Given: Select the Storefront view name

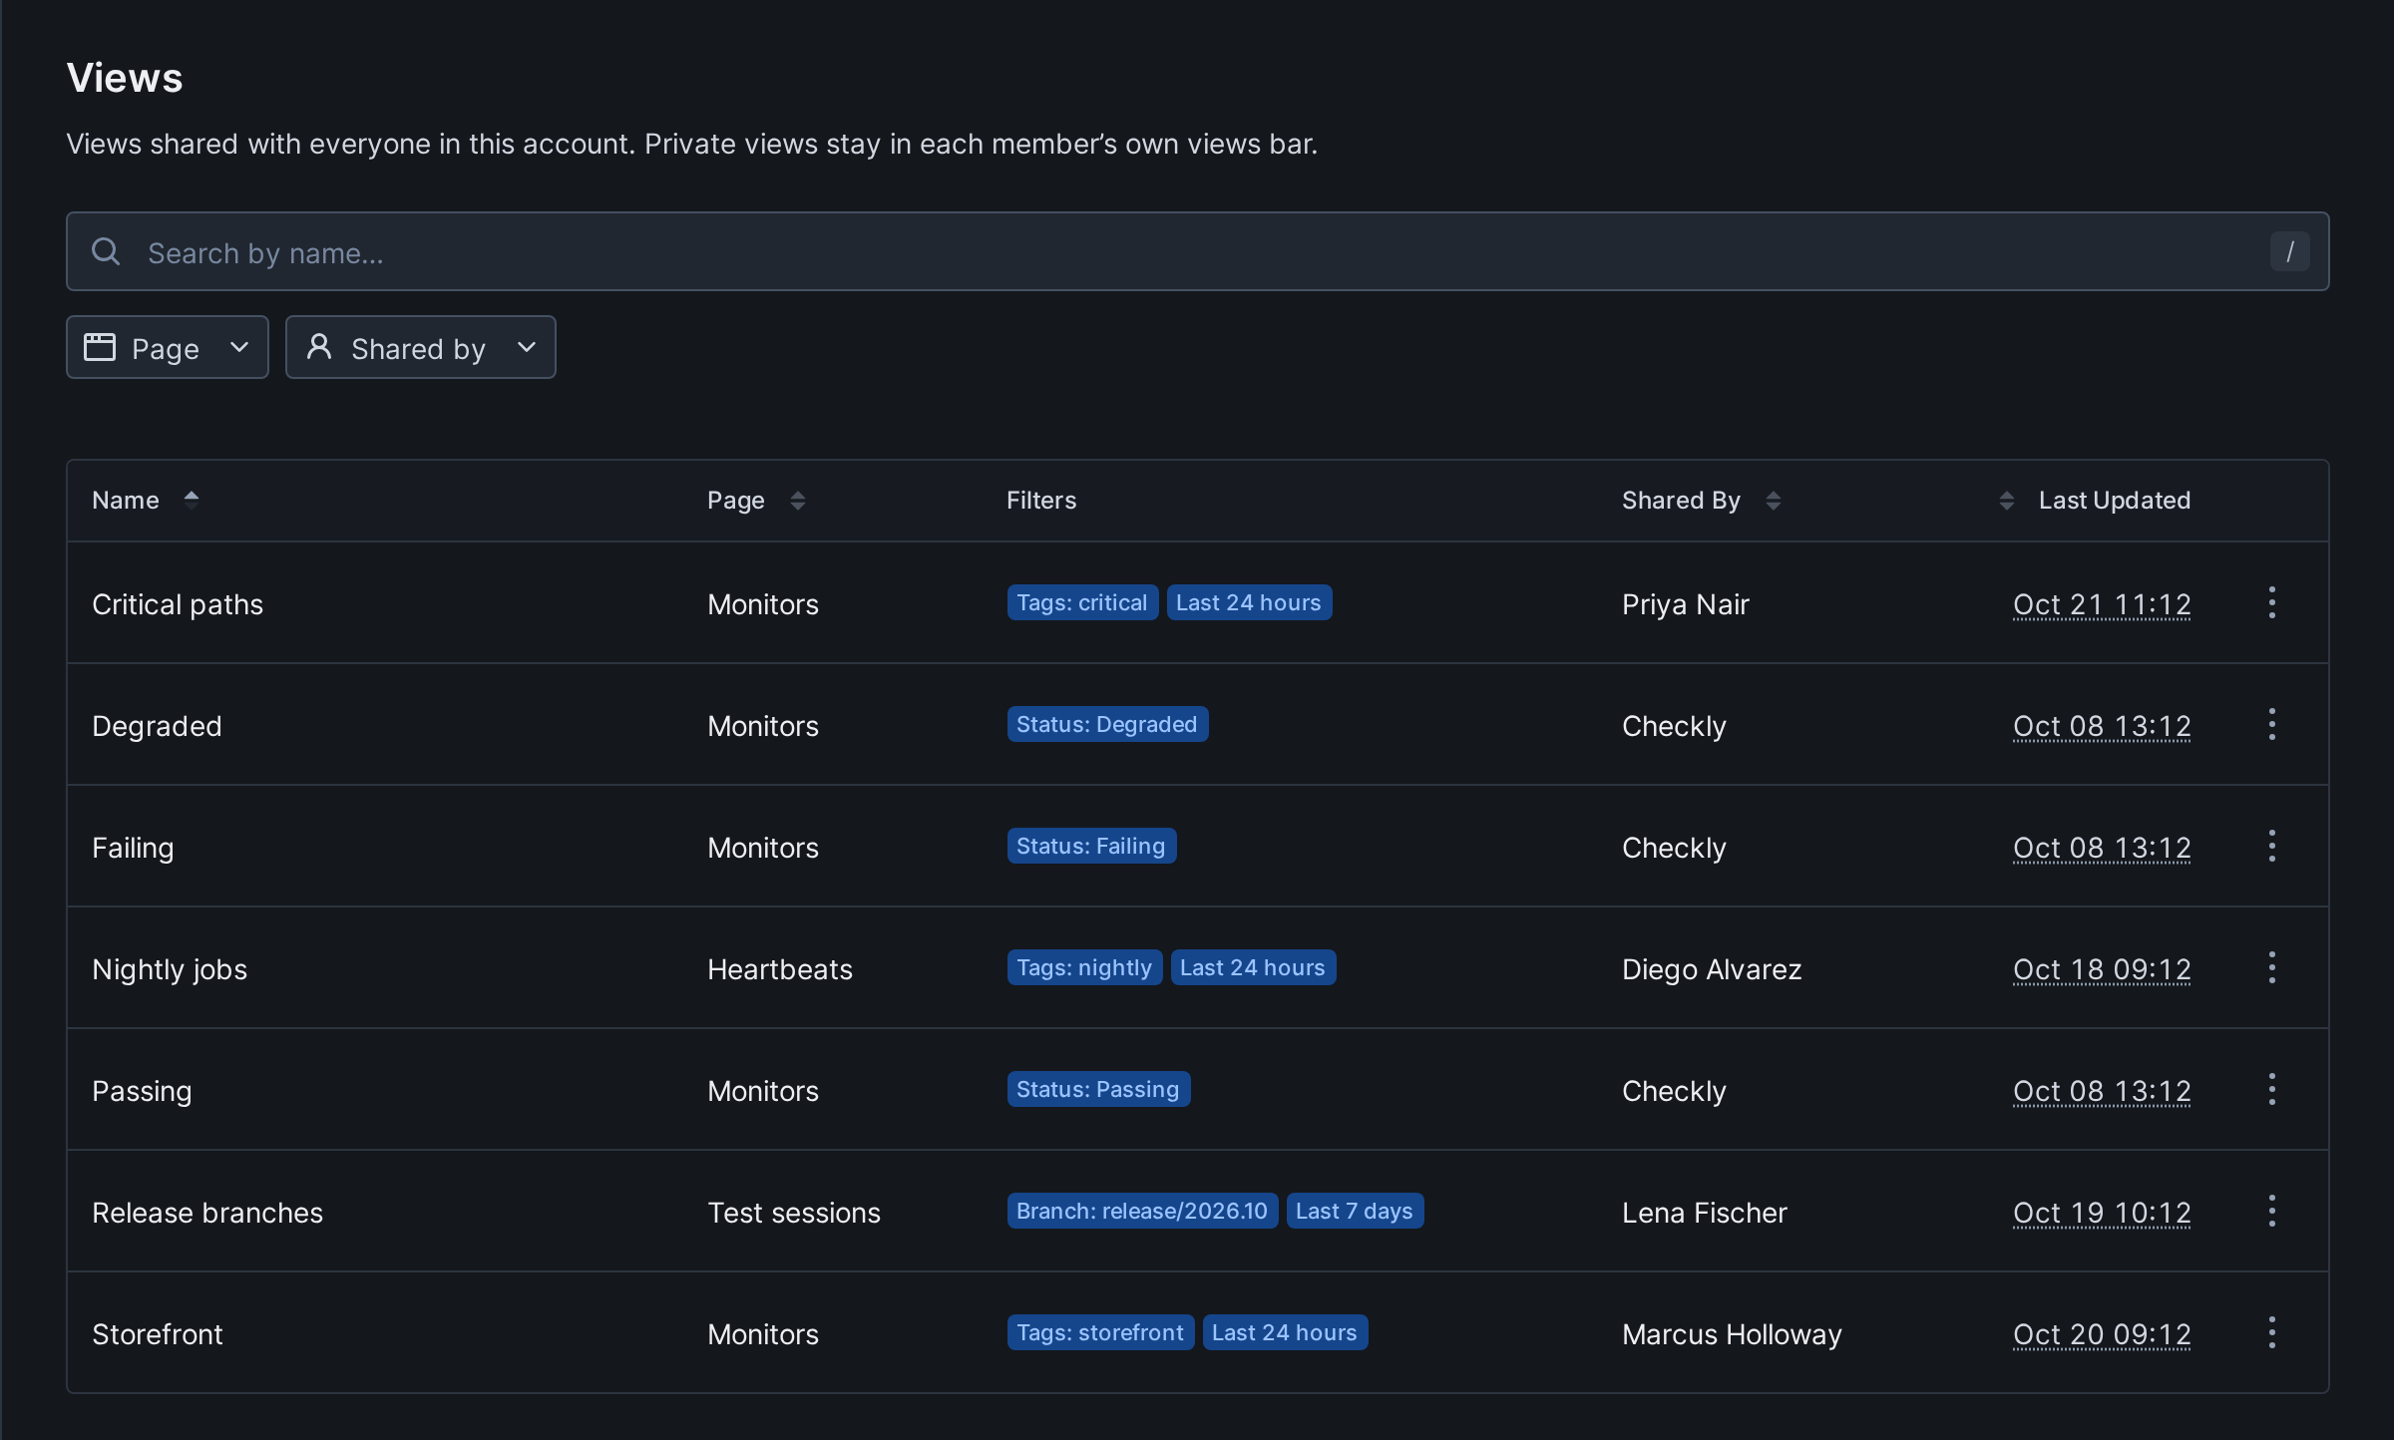Looking at the screenshot, I should point(158,1334).
